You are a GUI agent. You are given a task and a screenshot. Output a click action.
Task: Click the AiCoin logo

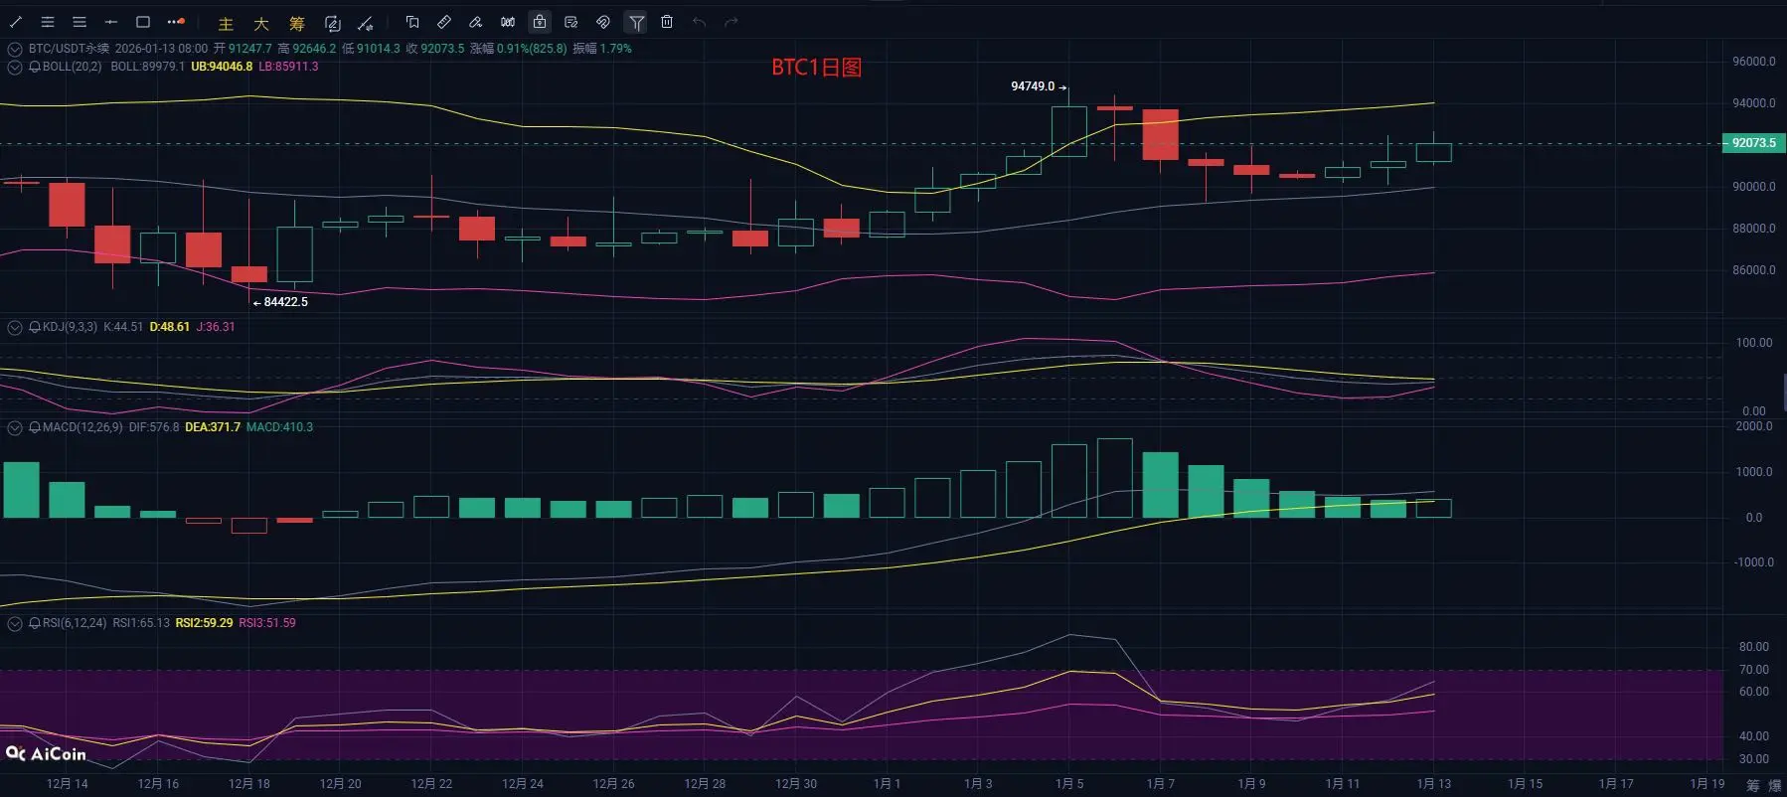pyautogui.click(x=46, y=754)
